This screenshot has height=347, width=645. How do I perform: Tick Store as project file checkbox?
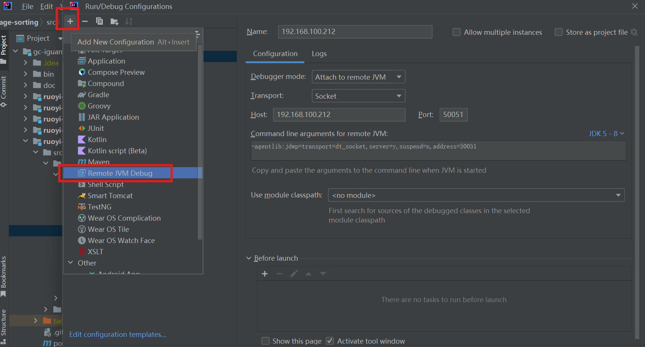tap(559, 32)
